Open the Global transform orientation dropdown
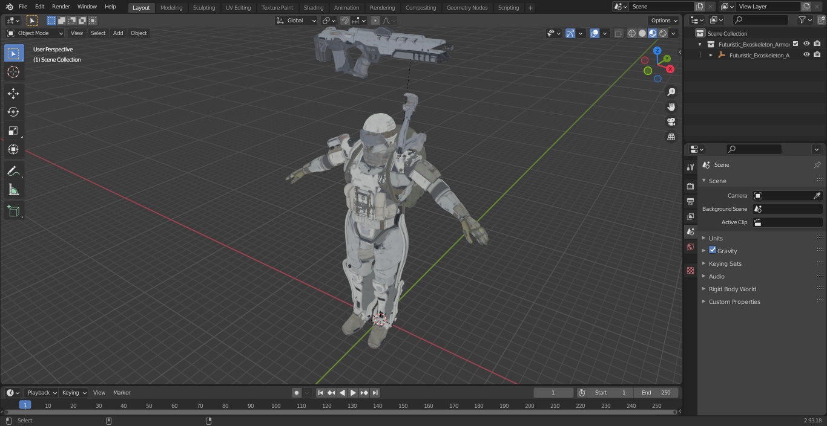Screen dimensions: 827x426 [x=296, y=21]
